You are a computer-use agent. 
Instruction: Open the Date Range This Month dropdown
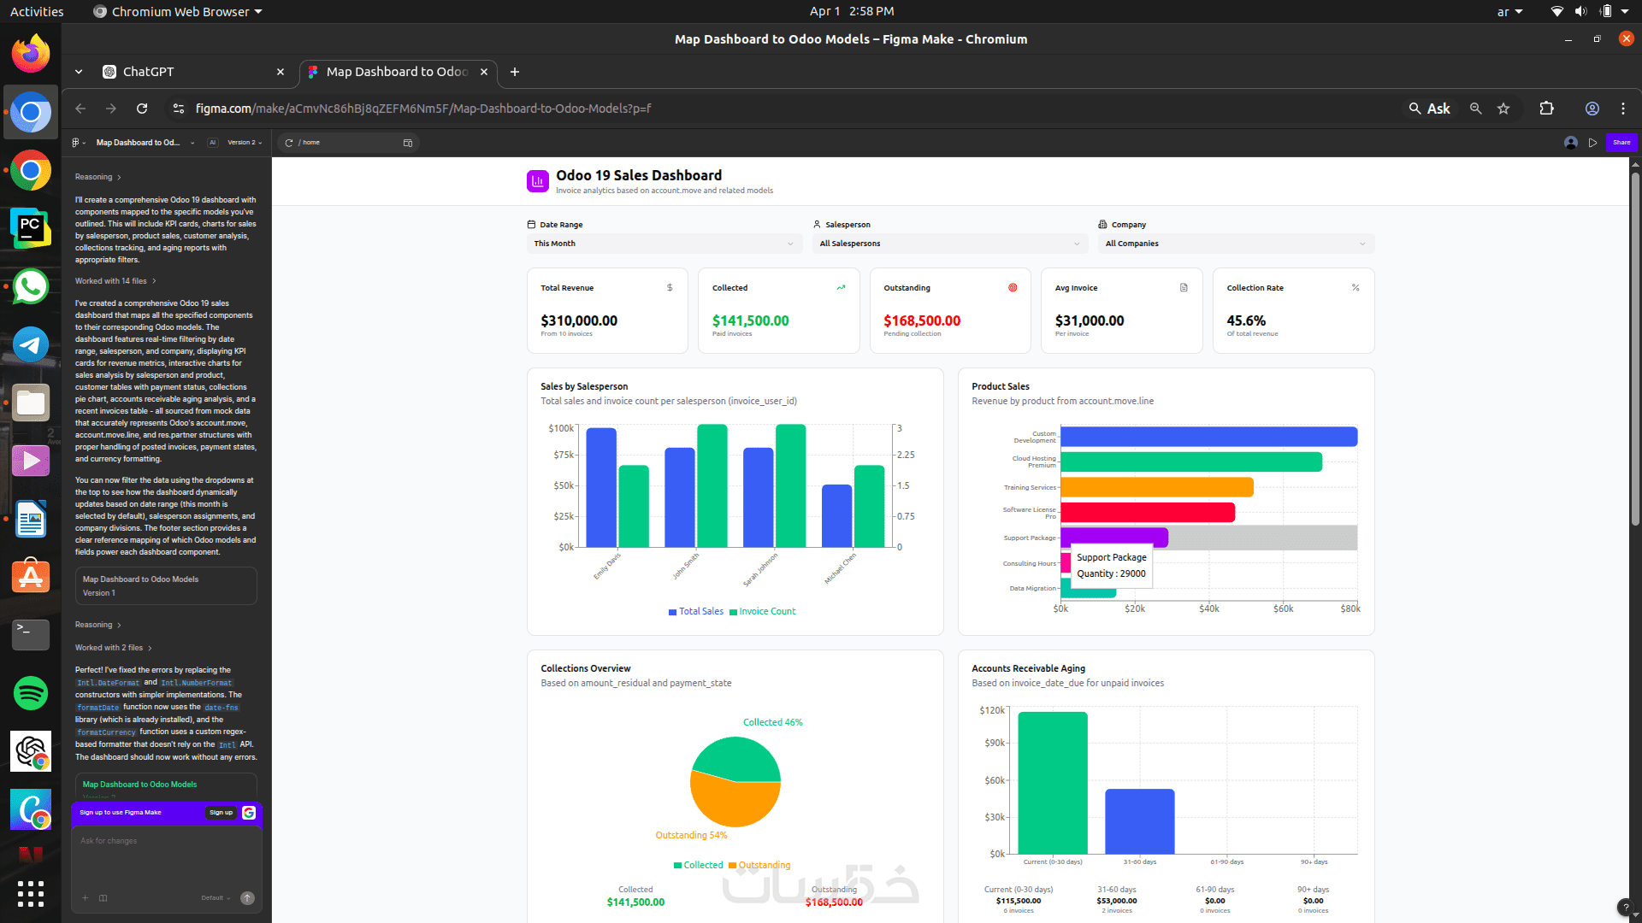(664, 244)
